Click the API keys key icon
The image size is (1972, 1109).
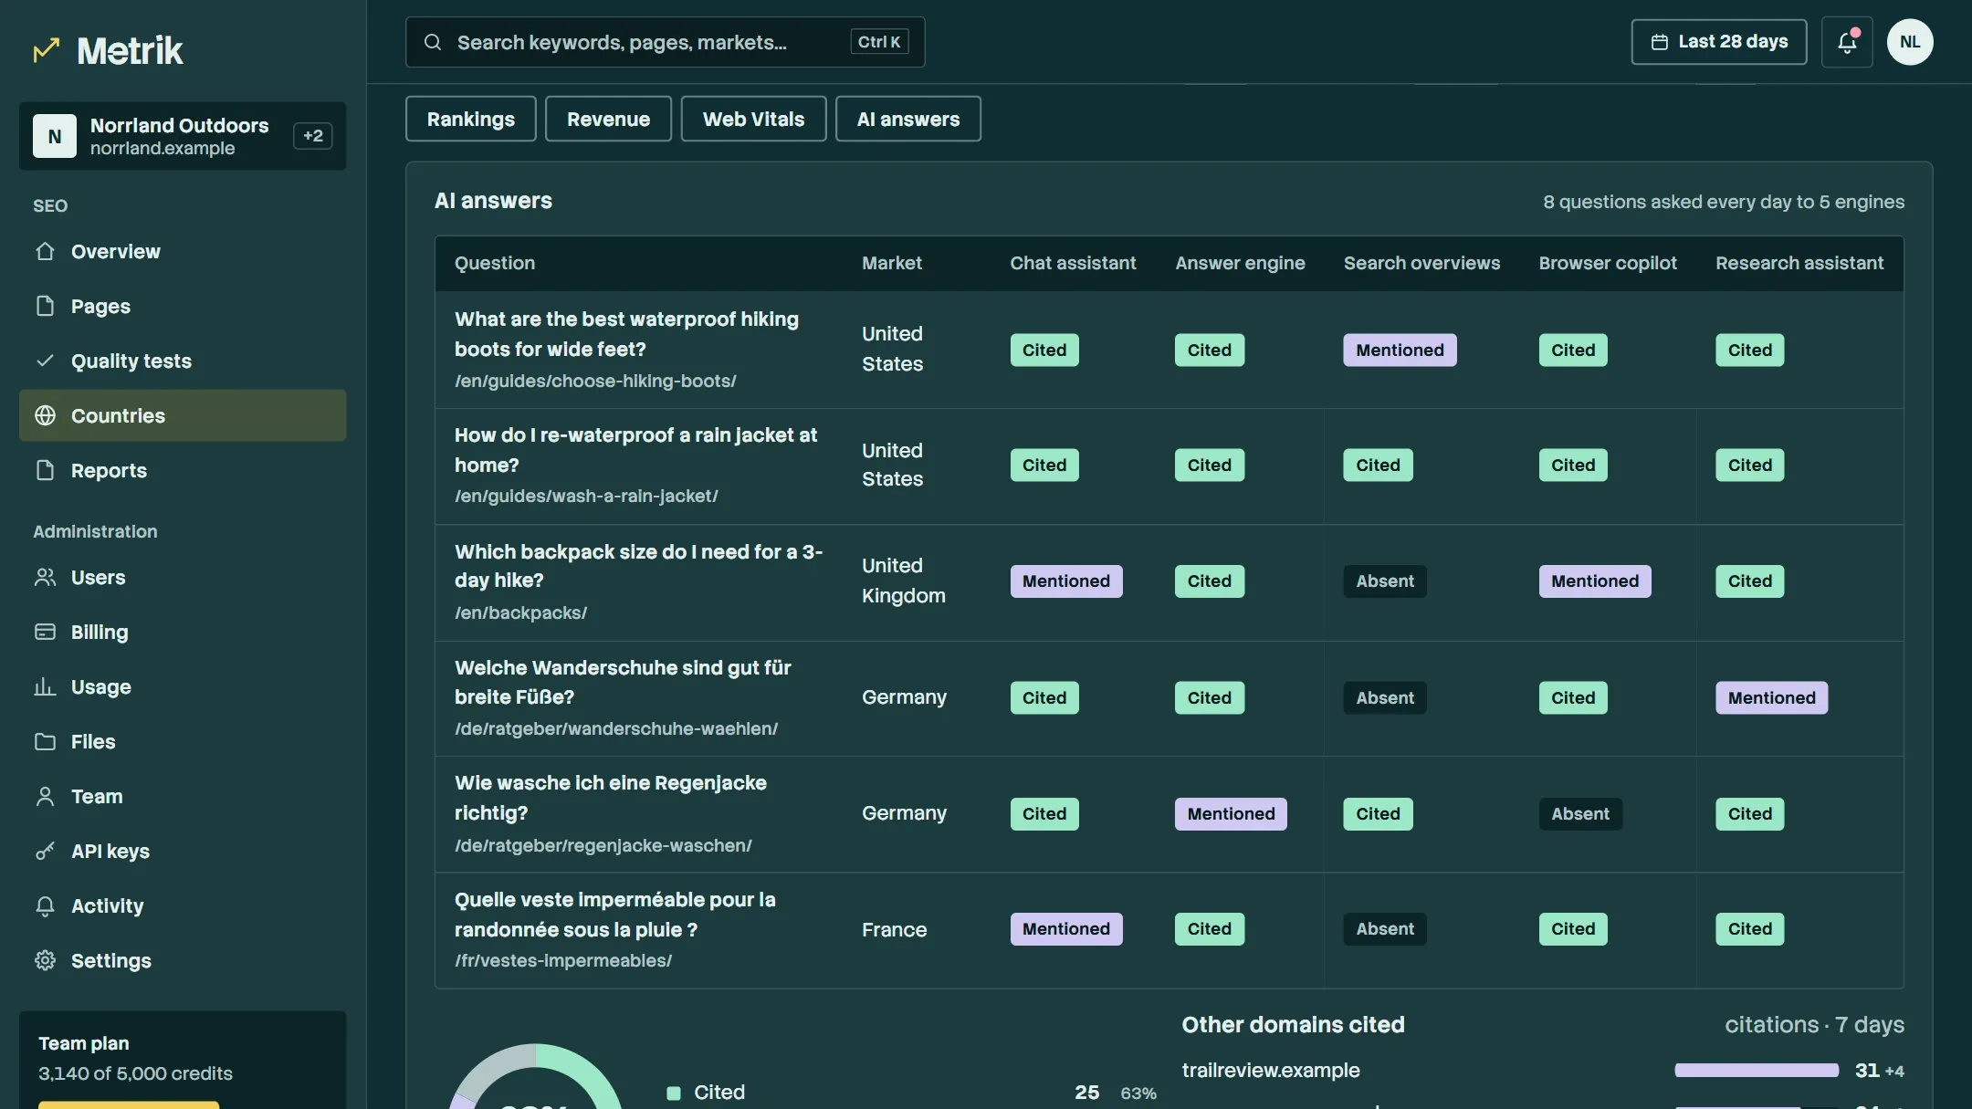click(x=45, y=851)
